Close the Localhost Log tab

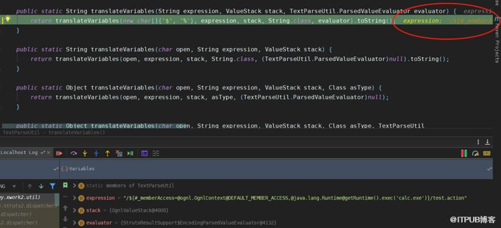point(48,153)
